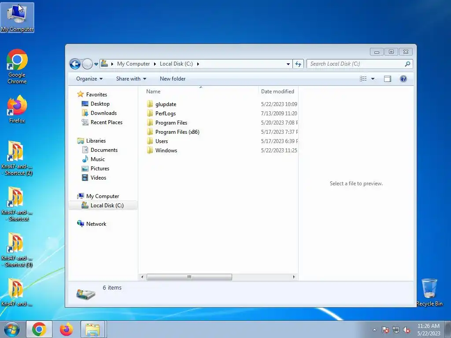Viewport: 451px width, 338px height.
Task: Open Desktop in the navigation pane
Action: coord(100,104)
